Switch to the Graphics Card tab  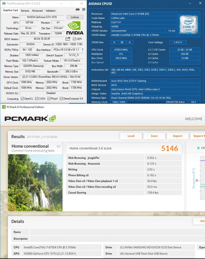(x=11, y=10)
